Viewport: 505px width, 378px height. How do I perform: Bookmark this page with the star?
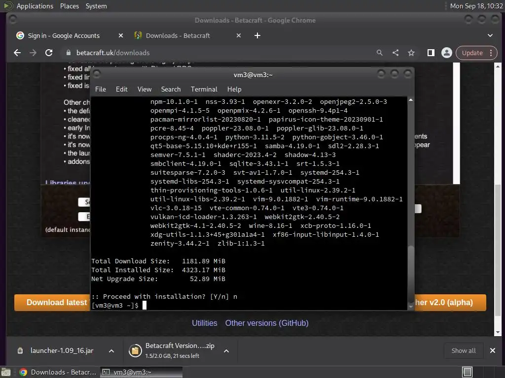tap(411, 53)
